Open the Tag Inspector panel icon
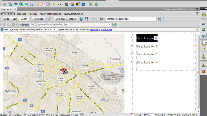 point(204,35)
